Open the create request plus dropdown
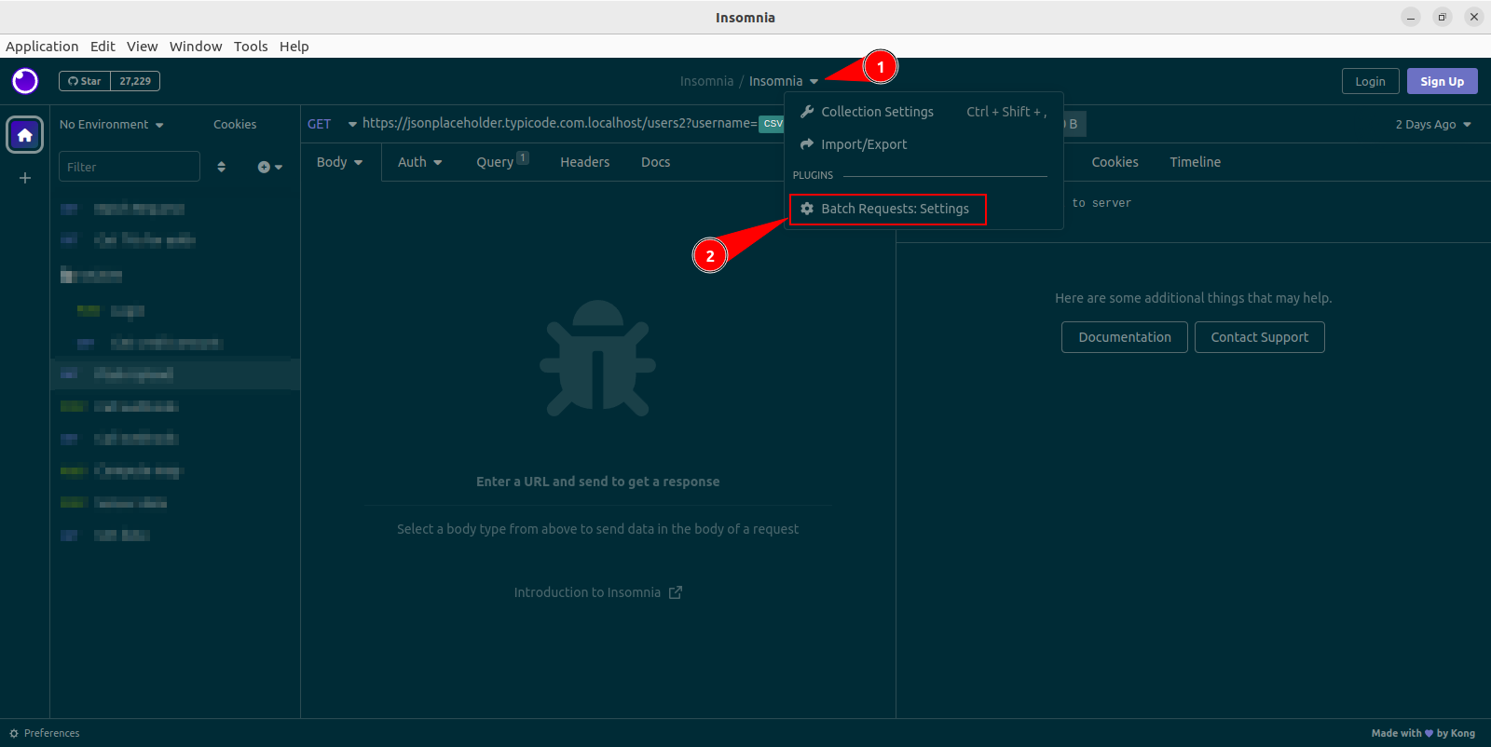 point(270,167)
